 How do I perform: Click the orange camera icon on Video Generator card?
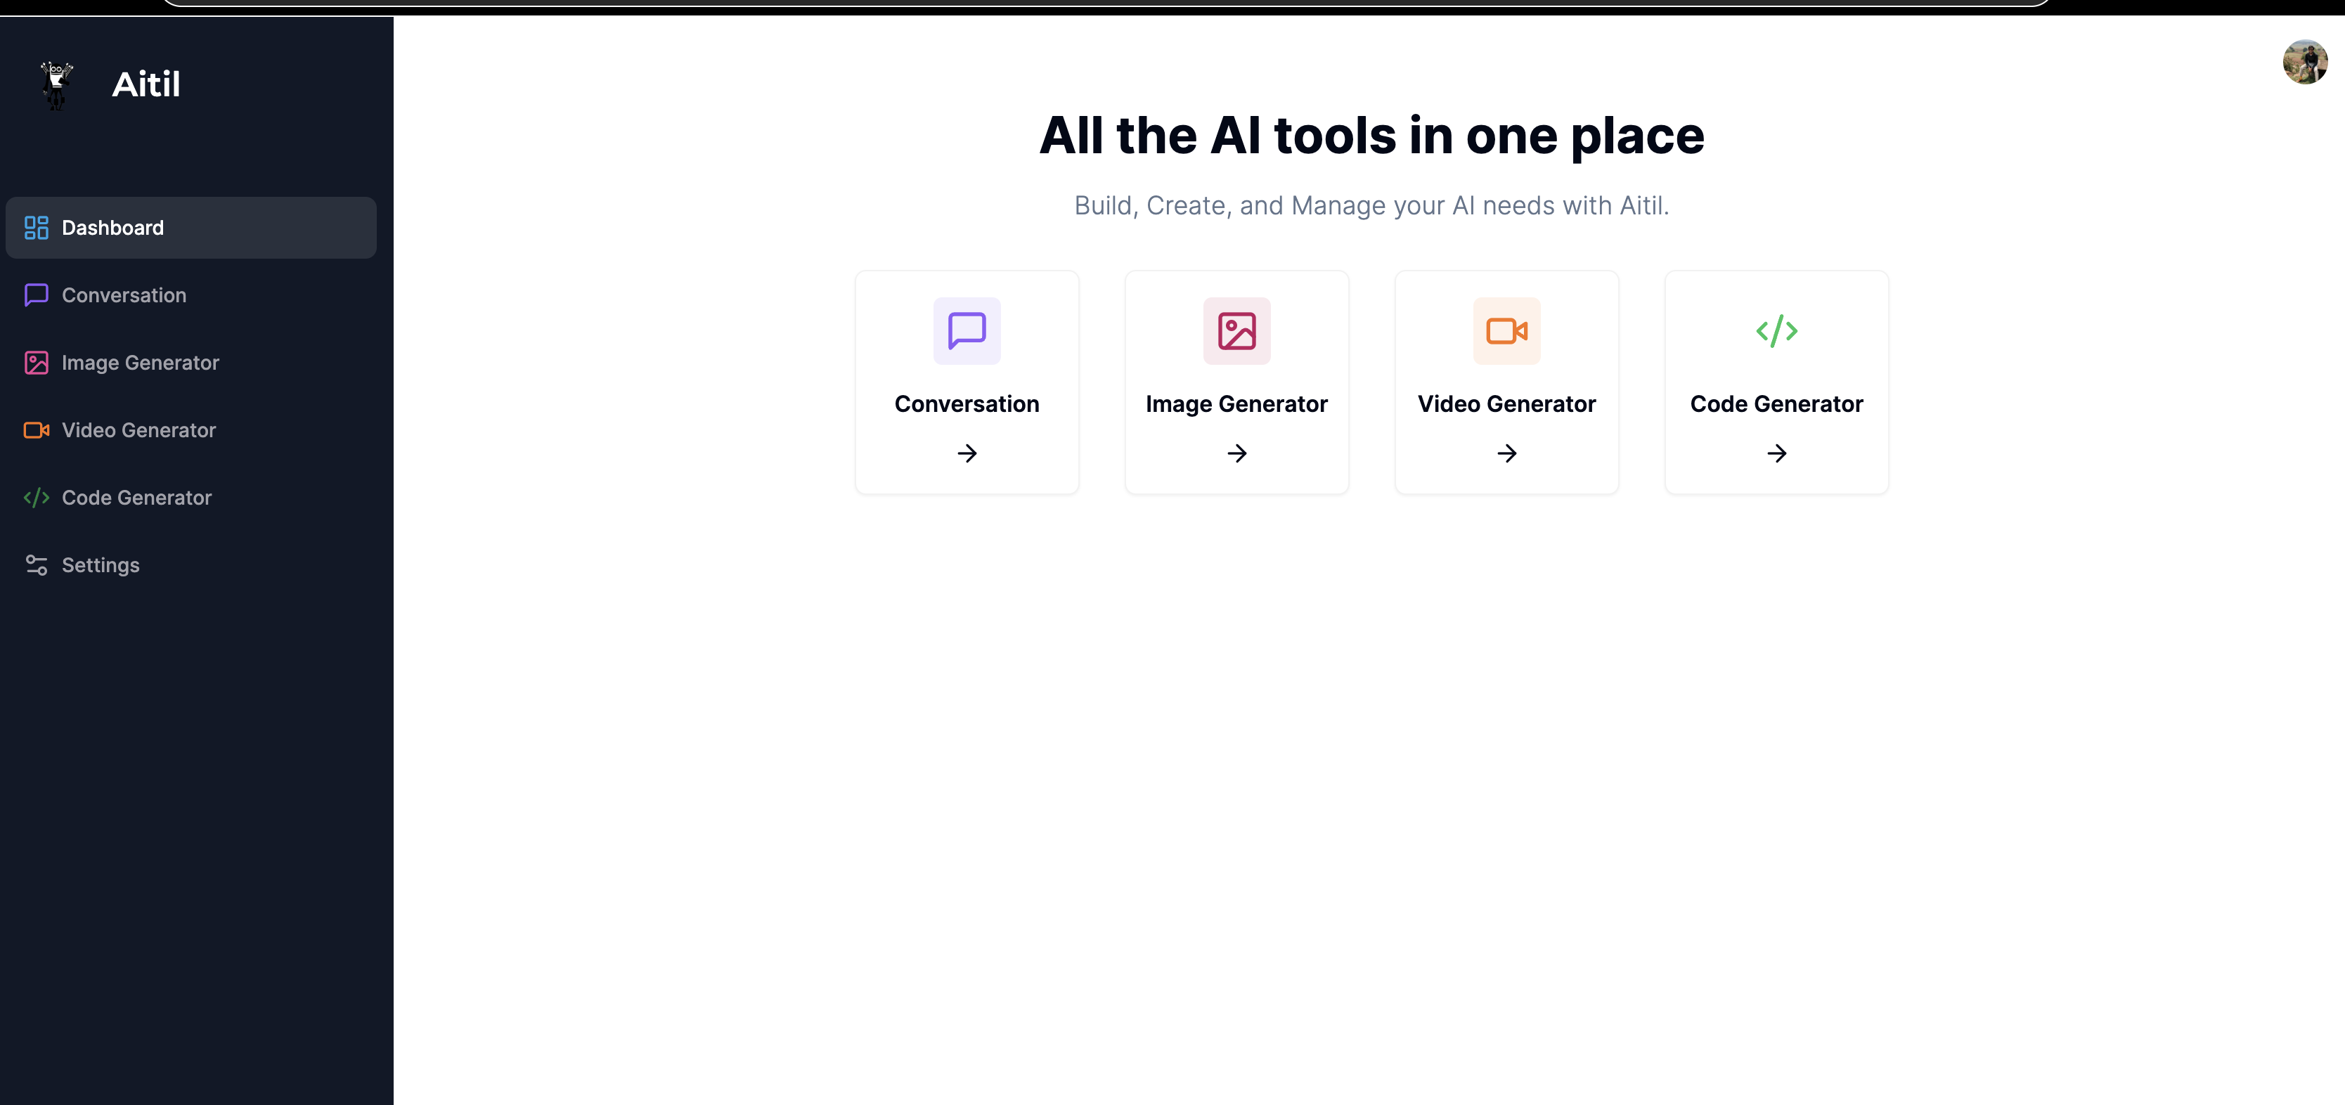tap(1506, 331)
